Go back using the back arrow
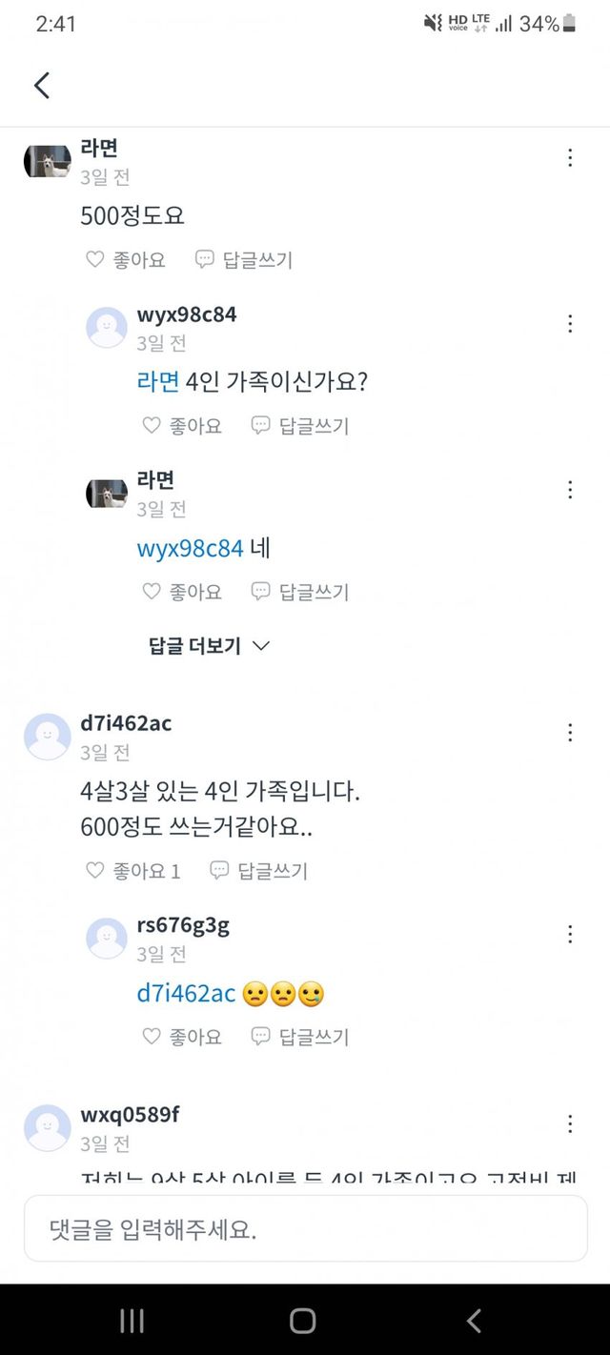Viewport: 610px width, 1355px height. coord(41,85)
